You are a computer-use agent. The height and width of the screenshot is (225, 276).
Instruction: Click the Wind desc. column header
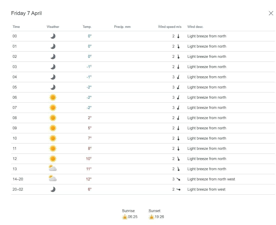195,27
